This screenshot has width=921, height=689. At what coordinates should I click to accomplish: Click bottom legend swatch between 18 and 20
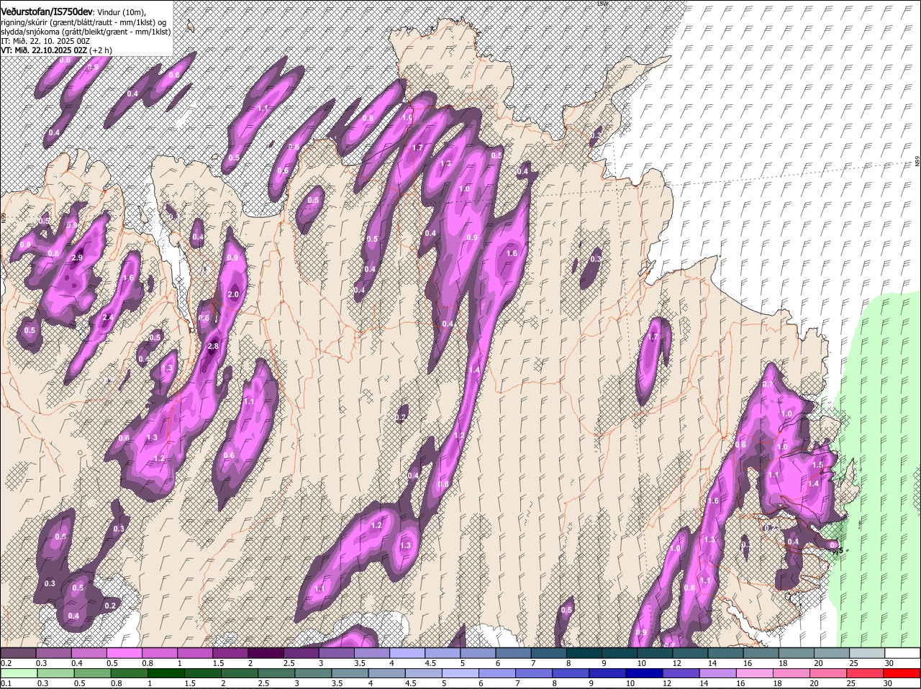[791, 673]
